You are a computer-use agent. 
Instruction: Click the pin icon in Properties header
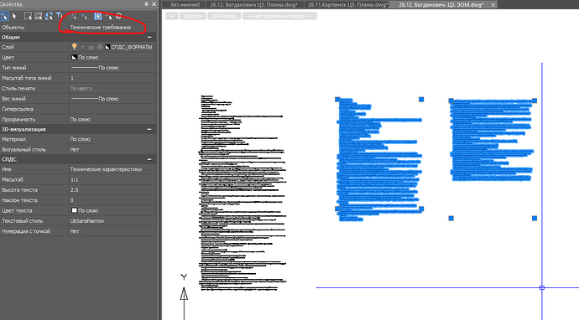(146, 4)
